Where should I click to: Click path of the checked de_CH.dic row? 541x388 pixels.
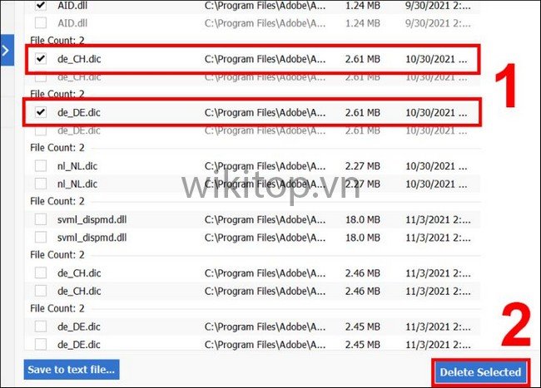click(x=266, y=59)
